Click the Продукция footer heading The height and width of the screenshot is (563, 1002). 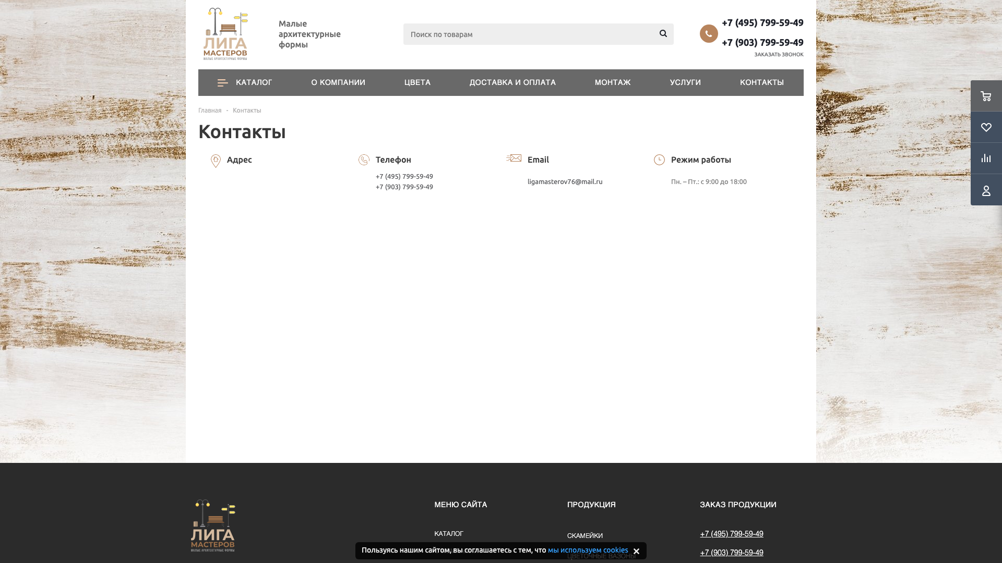click(x=591, y=505)
